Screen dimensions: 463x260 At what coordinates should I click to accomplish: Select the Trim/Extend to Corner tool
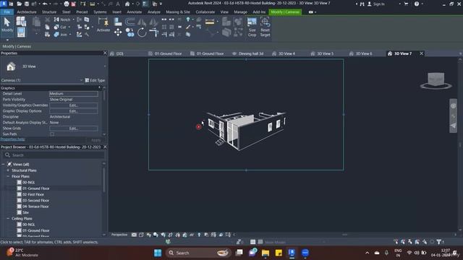(x=153, y=32)
